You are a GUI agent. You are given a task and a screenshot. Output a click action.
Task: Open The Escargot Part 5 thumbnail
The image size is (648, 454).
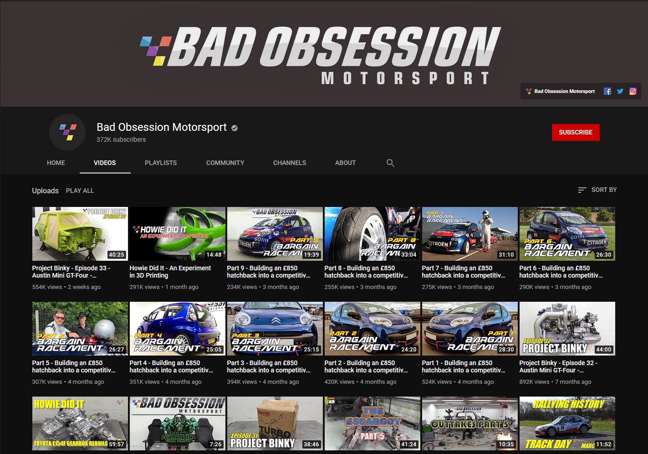372,423
